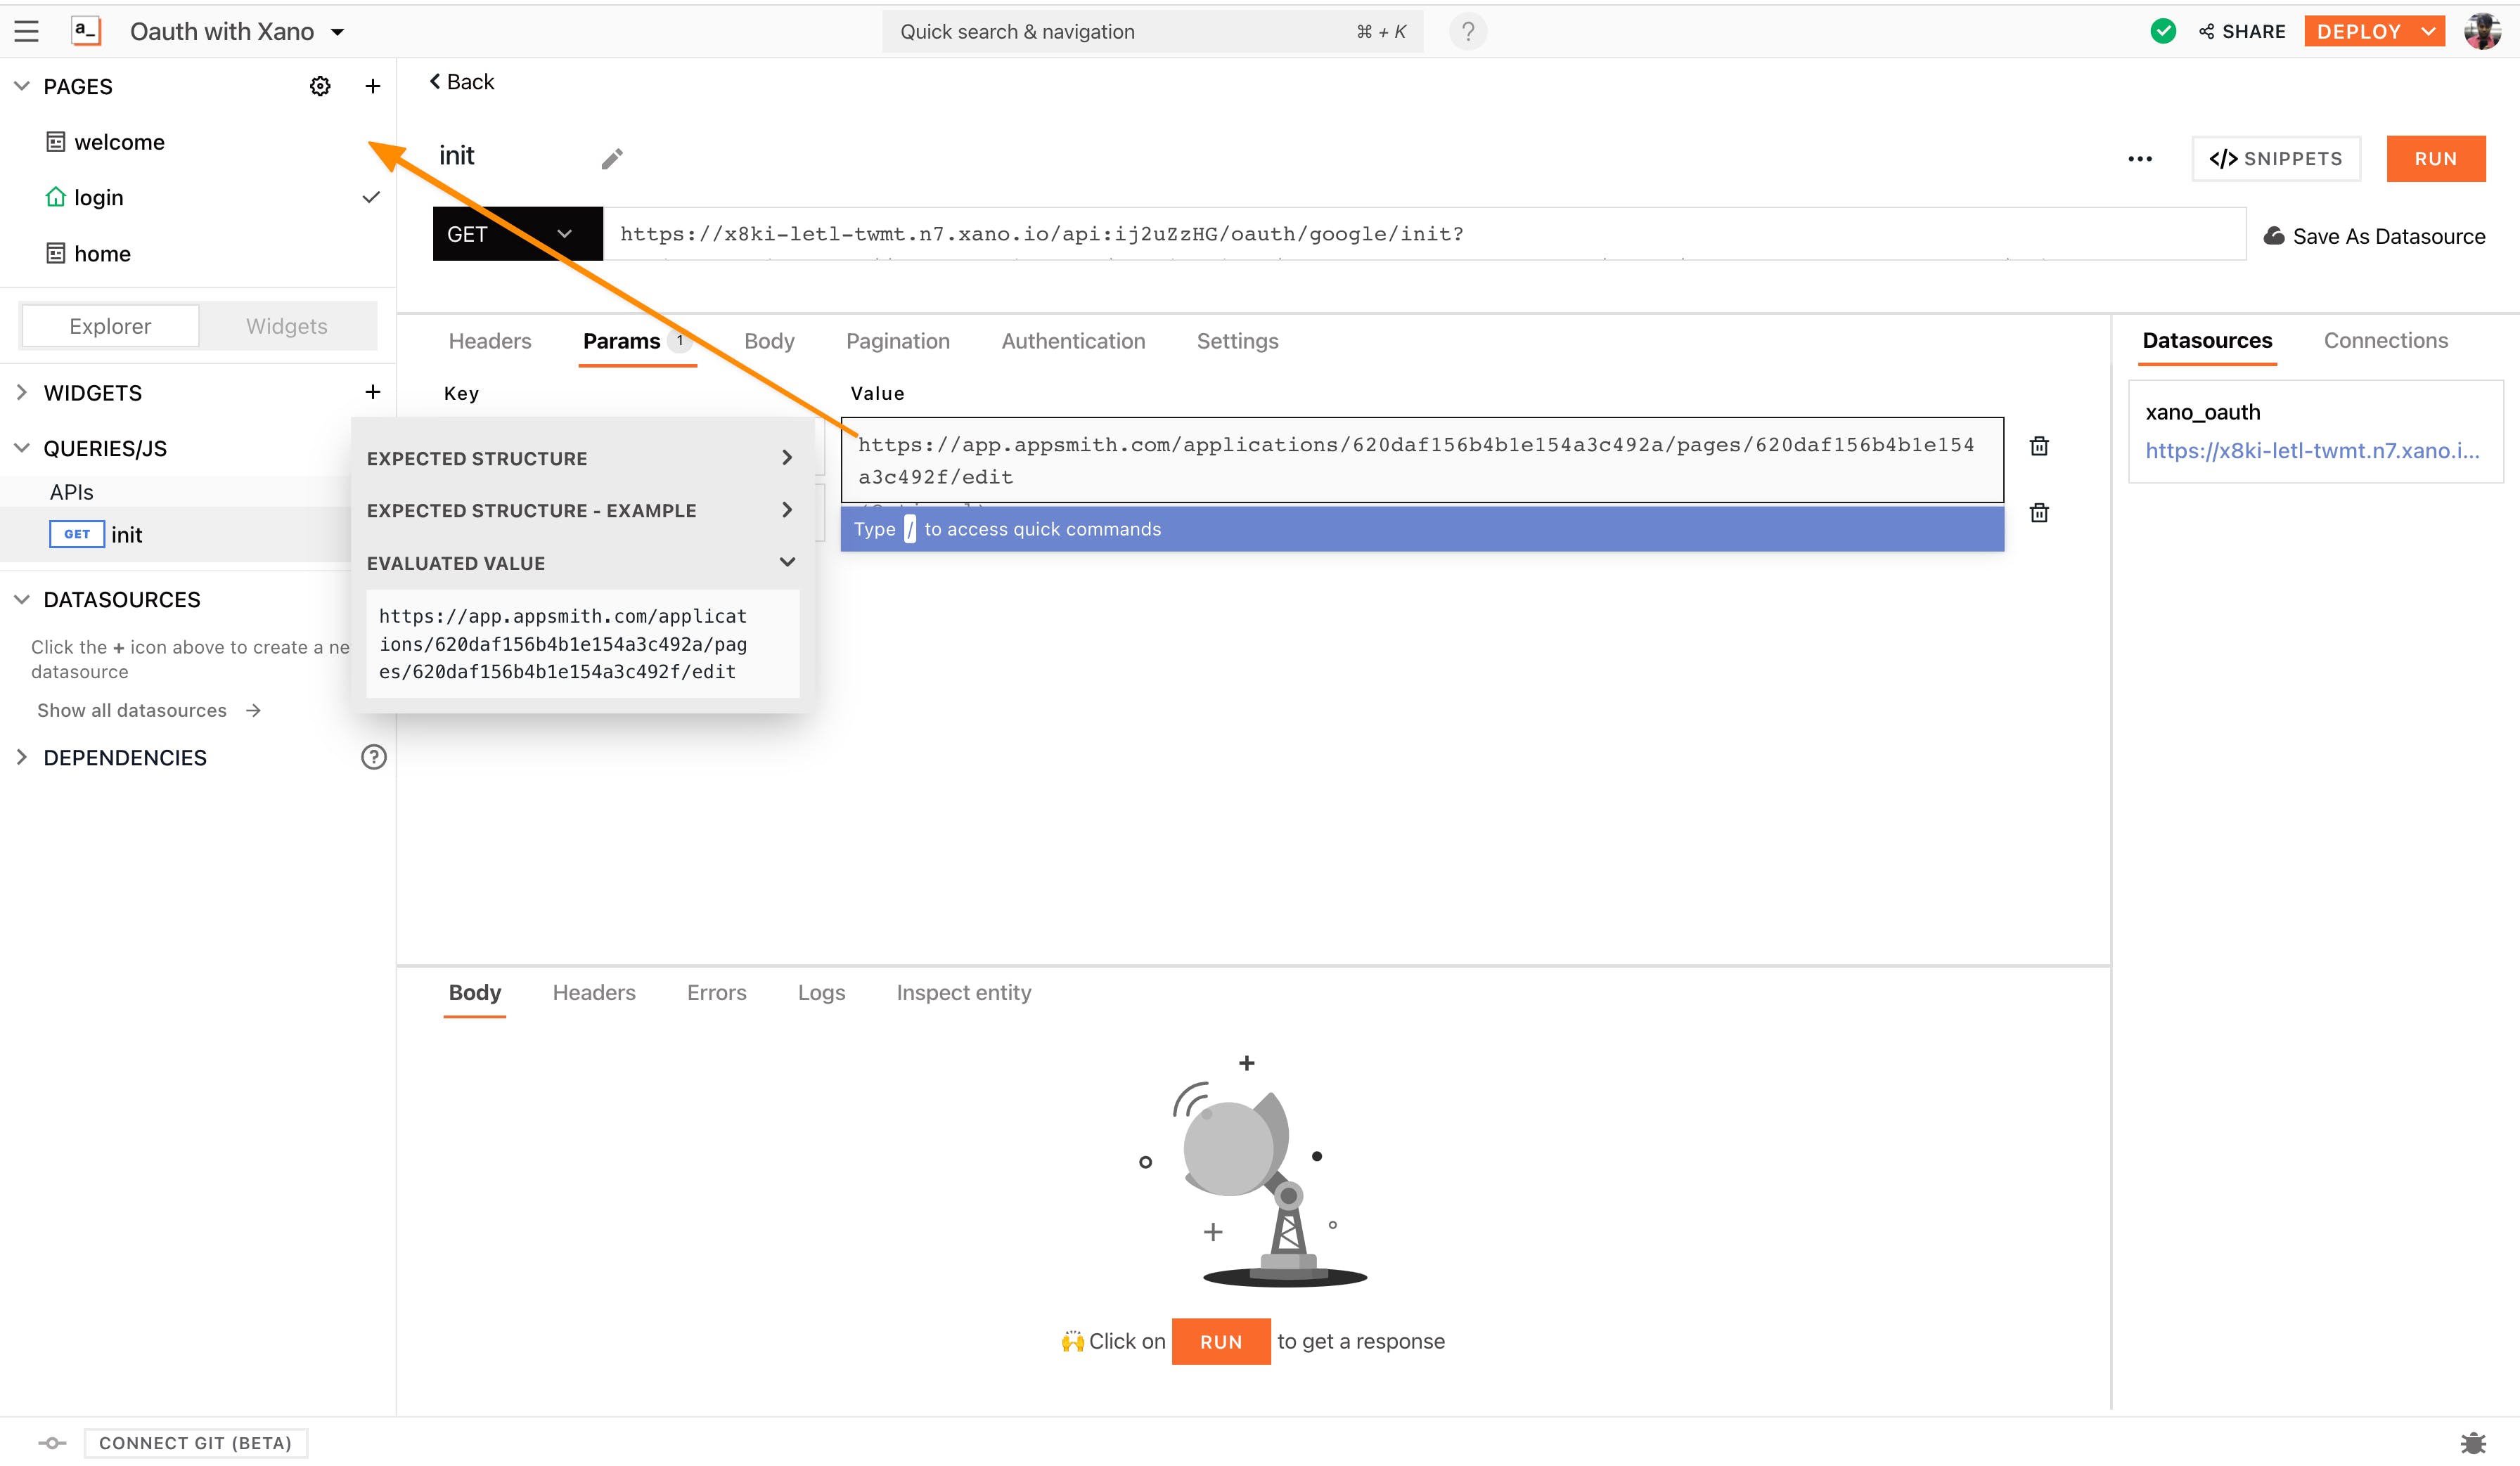Open the three-dots more options menu
This screenshot has width=2520, height=1466.
point(2139,159)
